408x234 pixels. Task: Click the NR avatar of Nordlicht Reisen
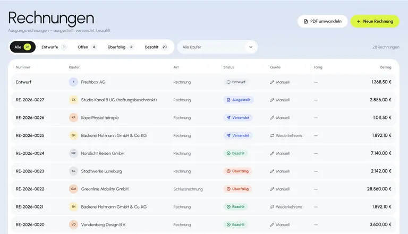tap(73, 153)
